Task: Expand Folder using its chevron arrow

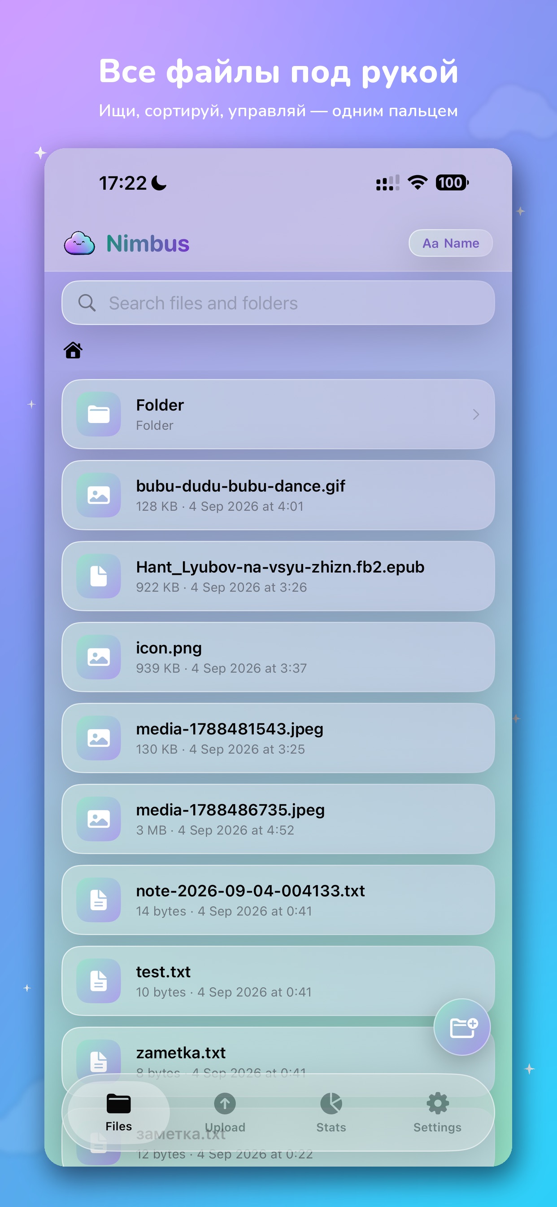Action: pos(475,414)
